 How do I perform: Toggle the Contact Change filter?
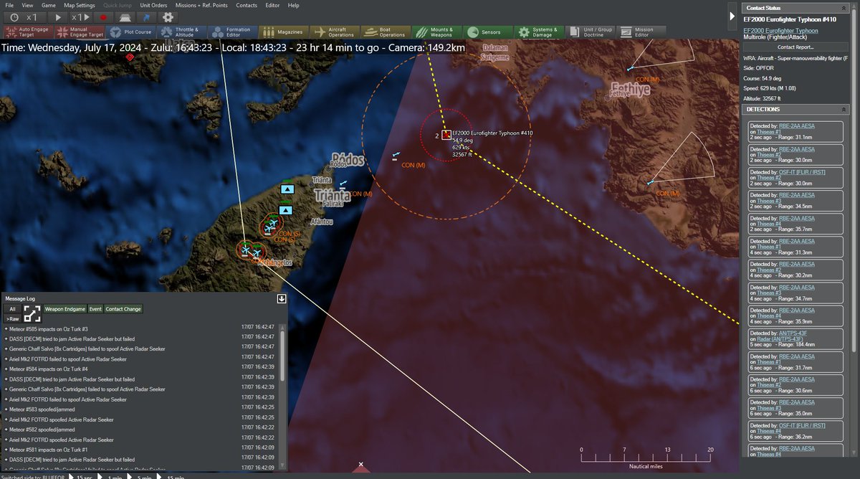click(x=123, y=309)
